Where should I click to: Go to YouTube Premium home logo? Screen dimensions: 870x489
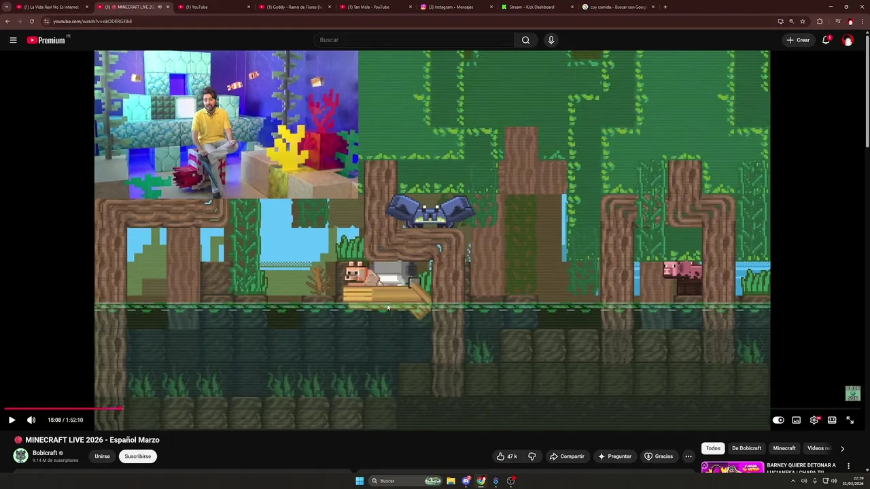tap(48, 40)
